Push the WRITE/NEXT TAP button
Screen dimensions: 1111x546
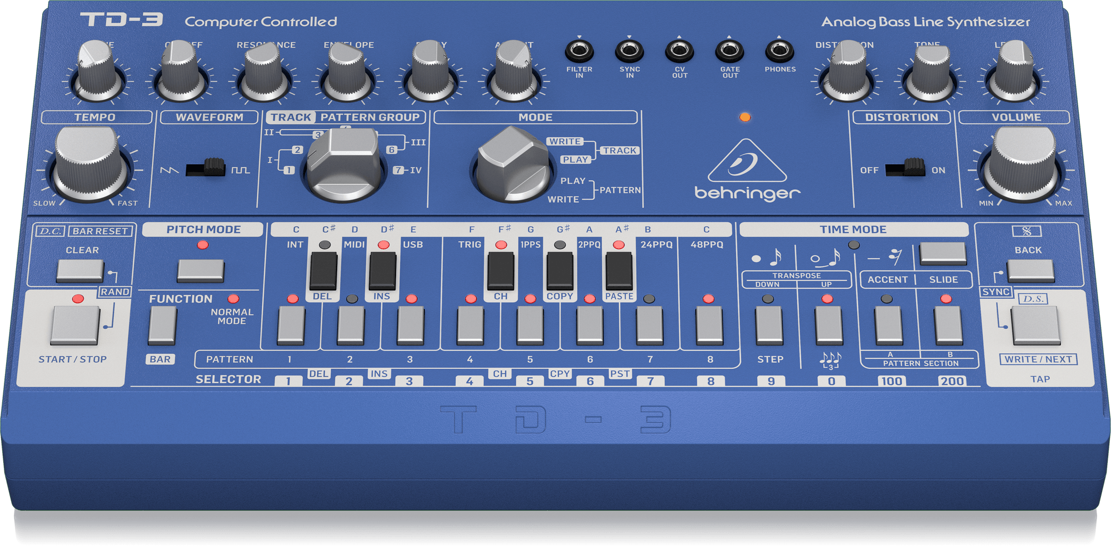click(1035, 325)
